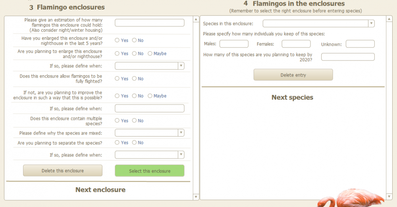
Task: Click the 'Species in this enclosure:' label
Action: 228,24
